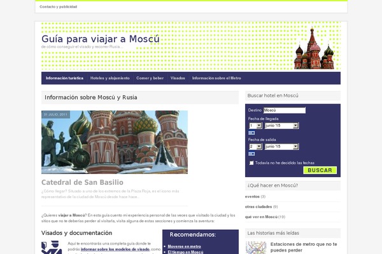Image resolution: width=382 pixels, height=254 pixels.
Task: Click the 'Fecha de llegada' label
Action: [263, 119]
